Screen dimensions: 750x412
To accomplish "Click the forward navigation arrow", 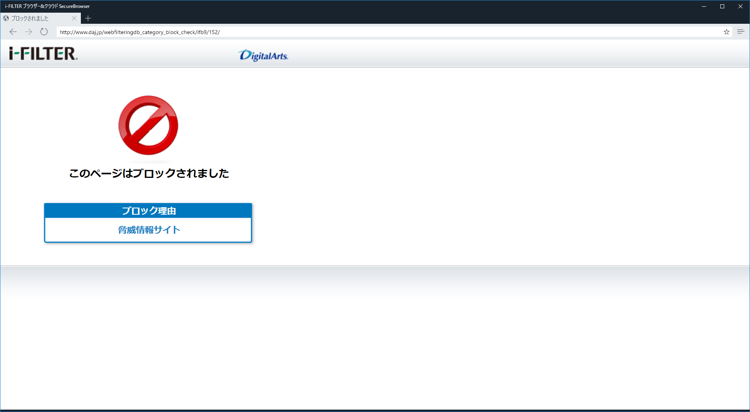I will click(28, 32).
